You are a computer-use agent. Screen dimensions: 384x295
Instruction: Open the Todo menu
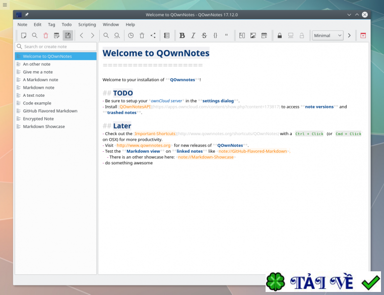pyautogui.click(x=67, y=24)
